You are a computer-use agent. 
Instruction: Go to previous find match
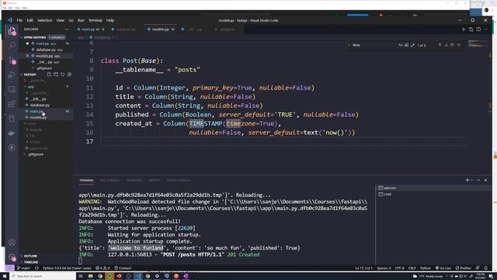[x=440, y=45]
